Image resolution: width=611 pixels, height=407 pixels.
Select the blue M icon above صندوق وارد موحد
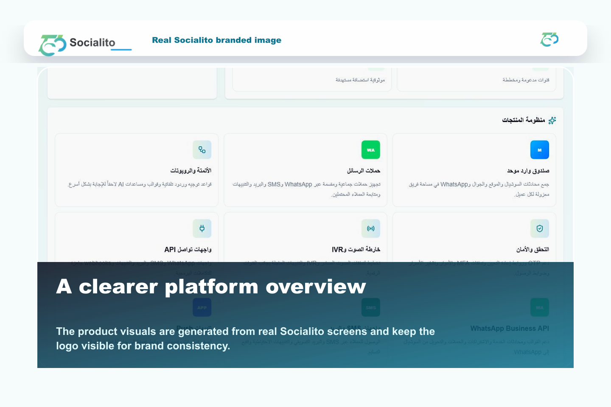click(x=540, y=150)
